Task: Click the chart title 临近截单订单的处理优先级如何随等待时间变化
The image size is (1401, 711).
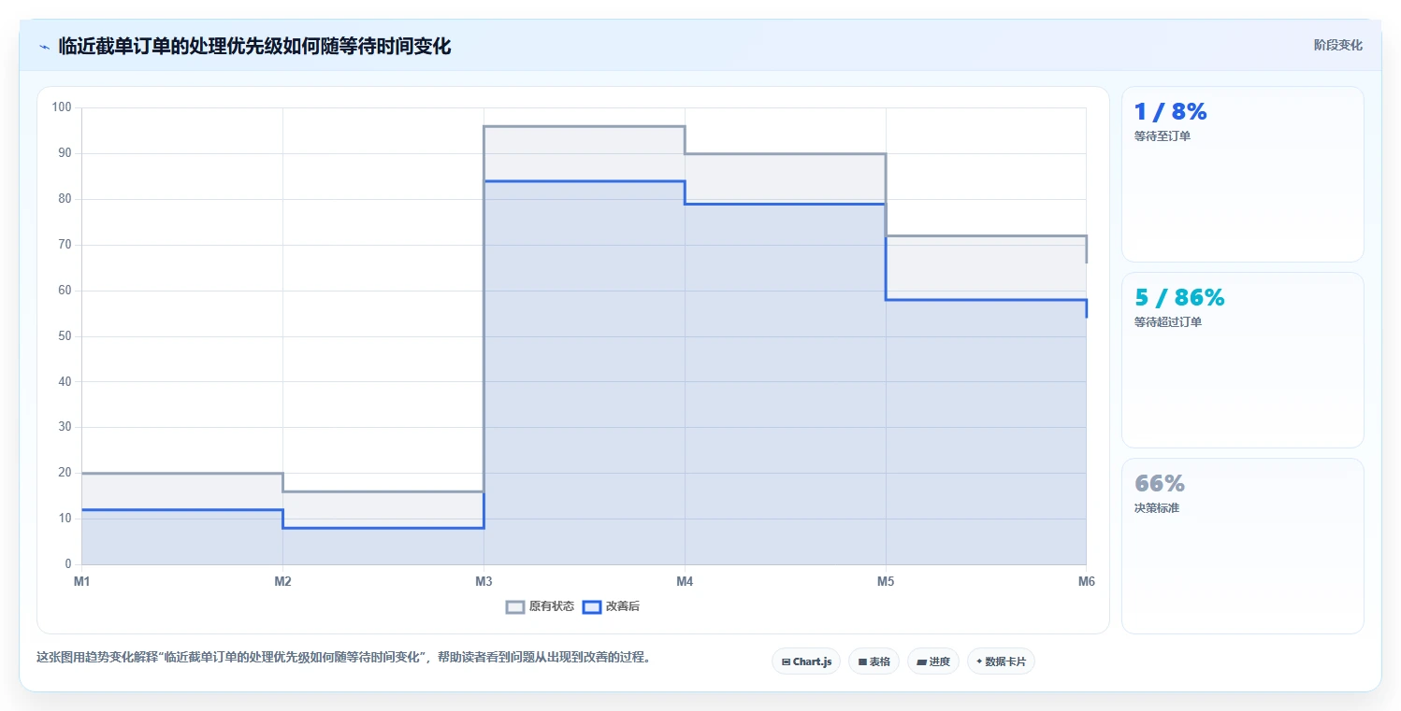Action: coord(254,46)
